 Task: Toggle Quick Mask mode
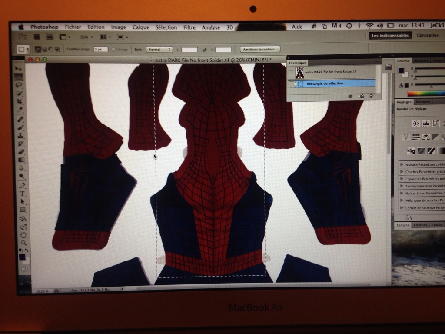[x=24, y=269]
